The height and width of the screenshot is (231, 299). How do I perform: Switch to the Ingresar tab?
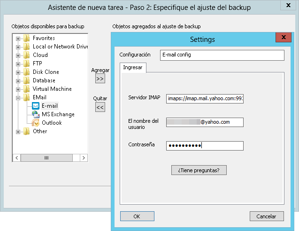(x=132, y=68)
